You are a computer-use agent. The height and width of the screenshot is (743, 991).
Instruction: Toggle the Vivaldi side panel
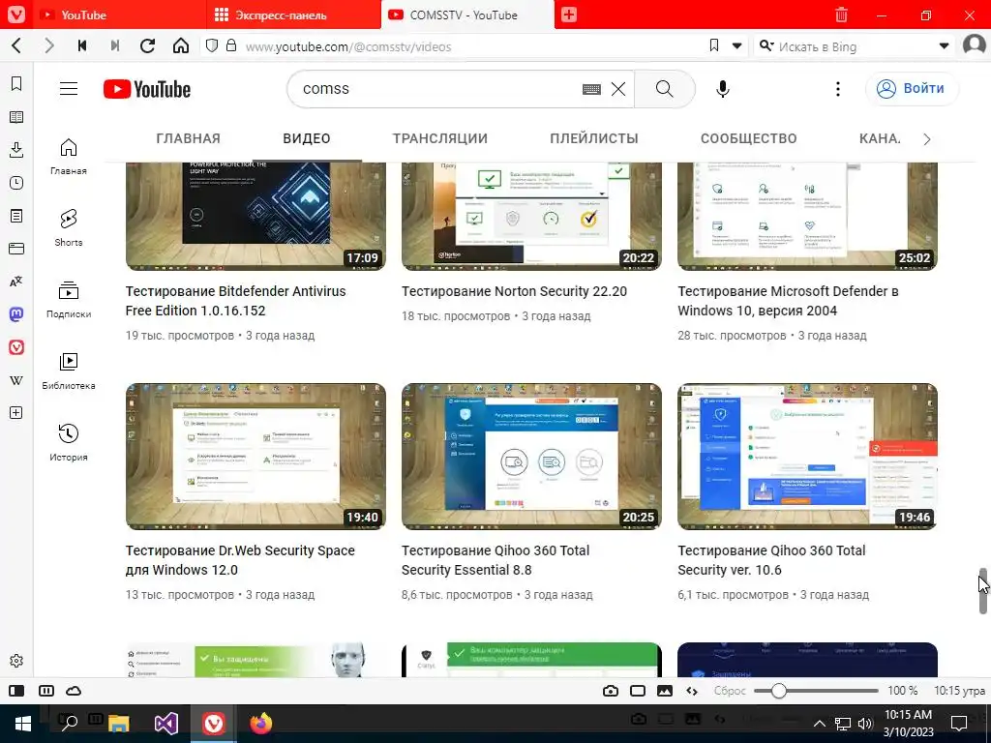(x=16, y=691)
